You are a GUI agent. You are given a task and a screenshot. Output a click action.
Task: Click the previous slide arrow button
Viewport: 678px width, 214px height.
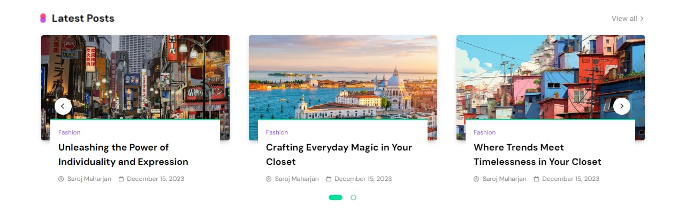click(63, 106)
